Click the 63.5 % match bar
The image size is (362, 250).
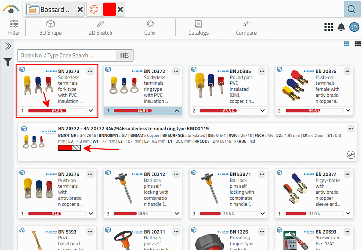229,111
